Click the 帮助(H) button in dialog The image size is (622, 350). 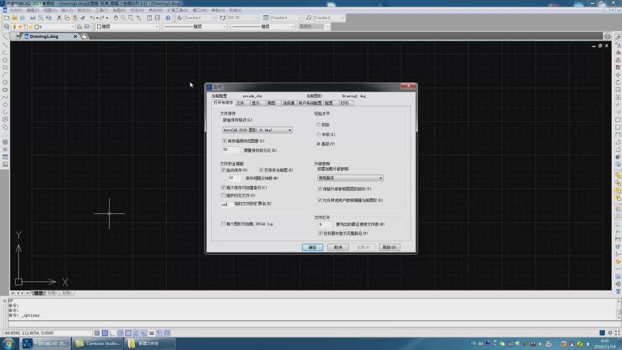pyautogui.click(x=389, y=247)
